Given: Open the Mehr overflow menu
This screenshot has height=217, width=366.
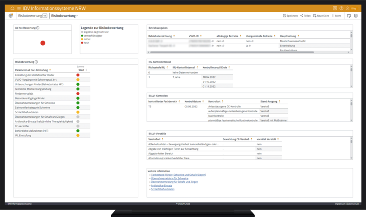Looking at the screenshot, I should click(337, 16).
